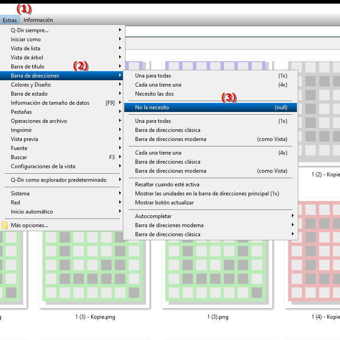Screen dimensions: 340x340
Task: Select Necesito las dos option
Action: coord(210,94)
